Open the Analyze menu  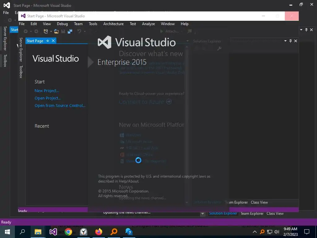coord(148,24)
